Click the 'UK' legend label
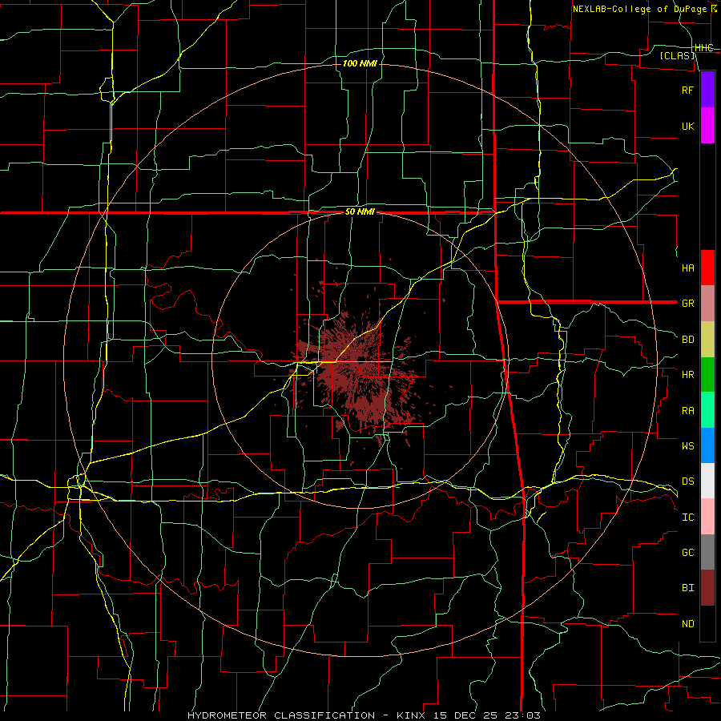The width and height of the screenshot is (721, 721). (688, 126)
